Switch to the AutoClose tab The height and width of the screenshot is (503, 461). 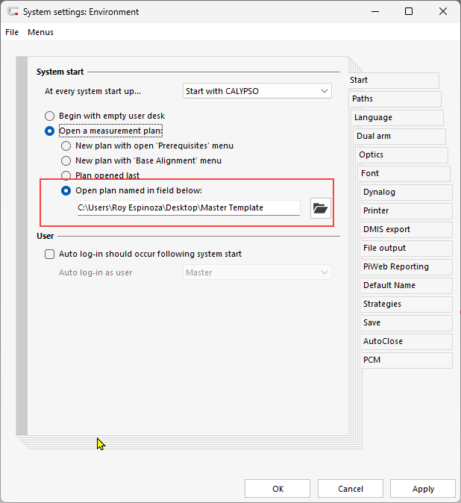(407, 341)
